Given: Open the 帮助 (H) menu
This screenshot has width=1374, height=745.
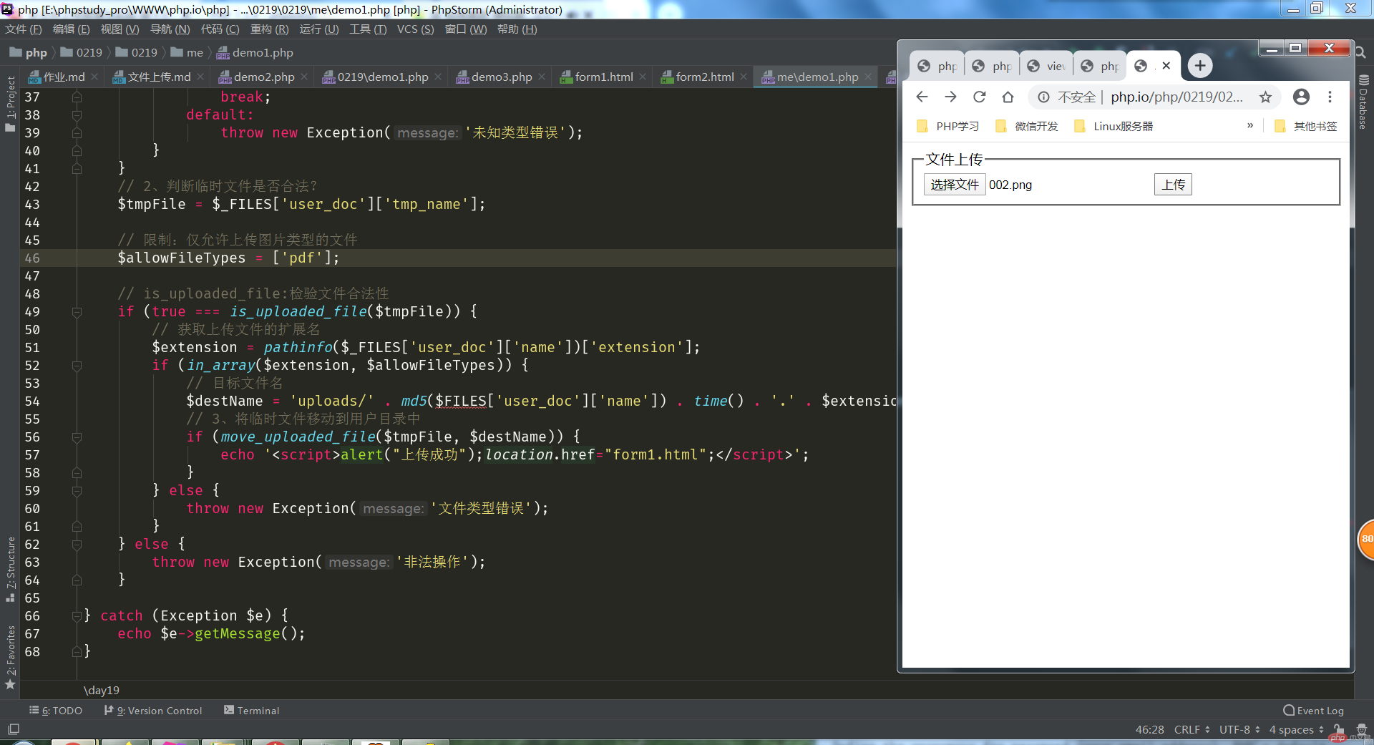Looking at the screenshot, I should click(x=517, y=29).
